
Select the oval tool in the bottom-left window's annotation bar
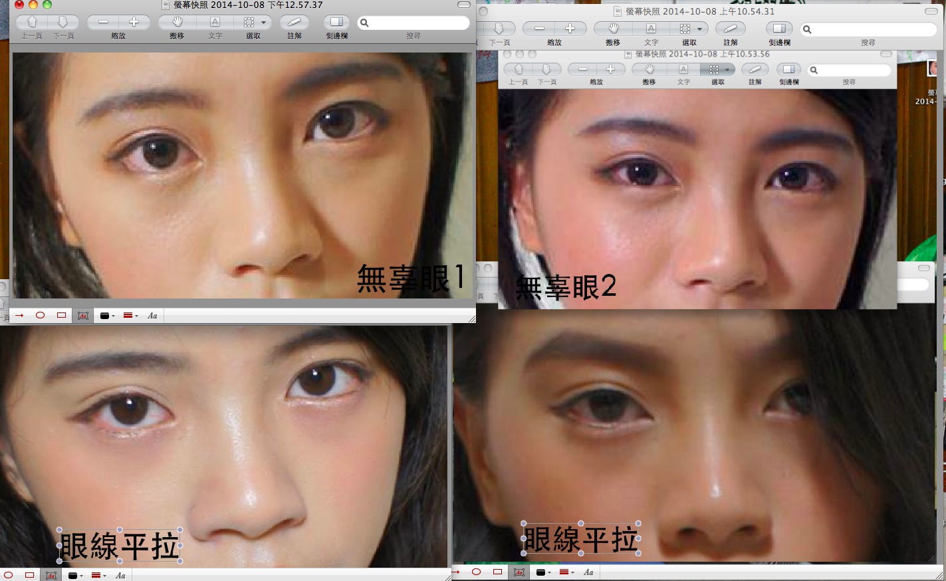8,575
